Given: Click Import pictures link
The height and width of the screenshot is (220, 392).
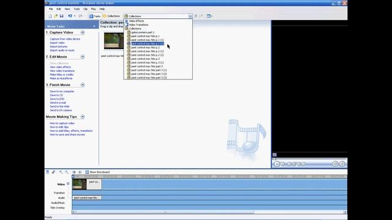Looking at the screenshot, I should pos(59,46).
